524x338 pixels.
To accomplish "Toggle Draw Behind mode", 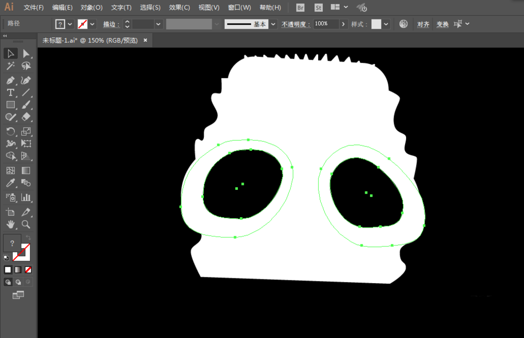I will [18, 283].
